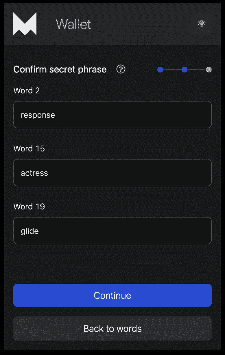This screenshot has height=355, width=225.
Task: Click the vertical divider beside the logo
Action: pyautogui.click(x=46, y=24)
